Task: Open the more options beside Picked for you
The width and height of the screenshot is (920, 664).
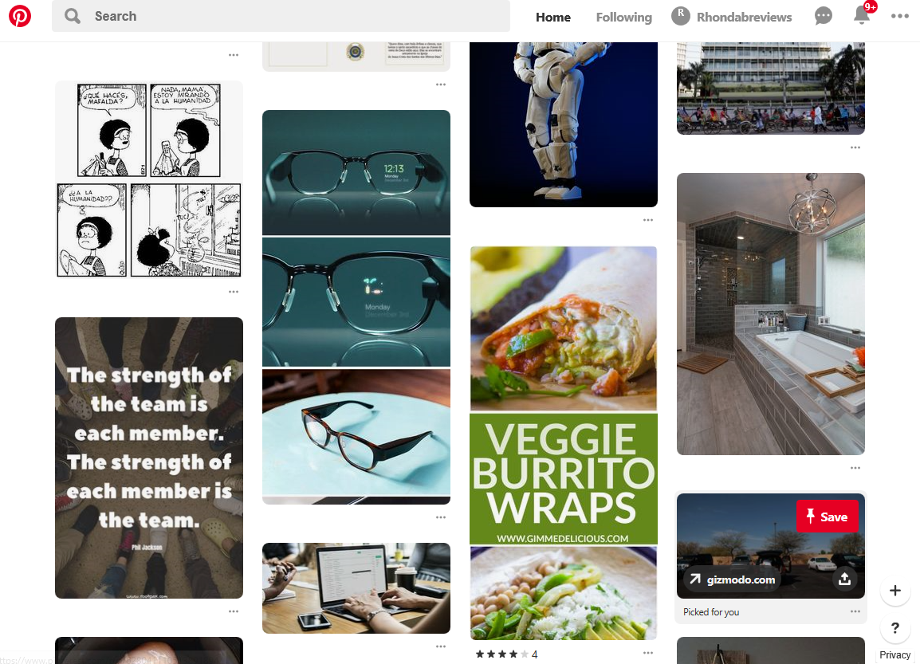Action: click(855, 611)
